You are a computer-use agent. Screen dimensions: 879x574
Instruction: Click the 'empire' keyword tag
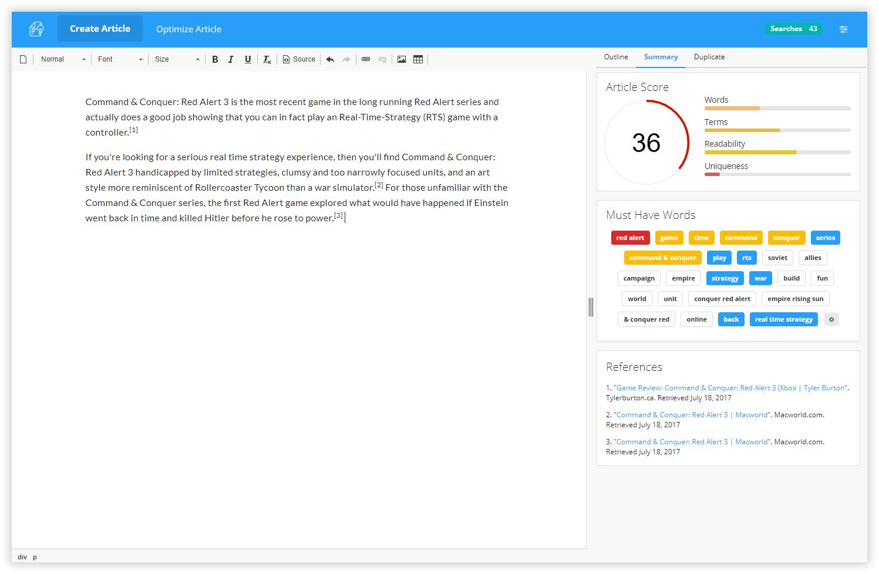[683, 278]
